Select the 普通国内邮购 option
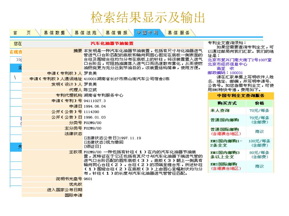This screenshot has height=216, width=289. click(224, 120)
